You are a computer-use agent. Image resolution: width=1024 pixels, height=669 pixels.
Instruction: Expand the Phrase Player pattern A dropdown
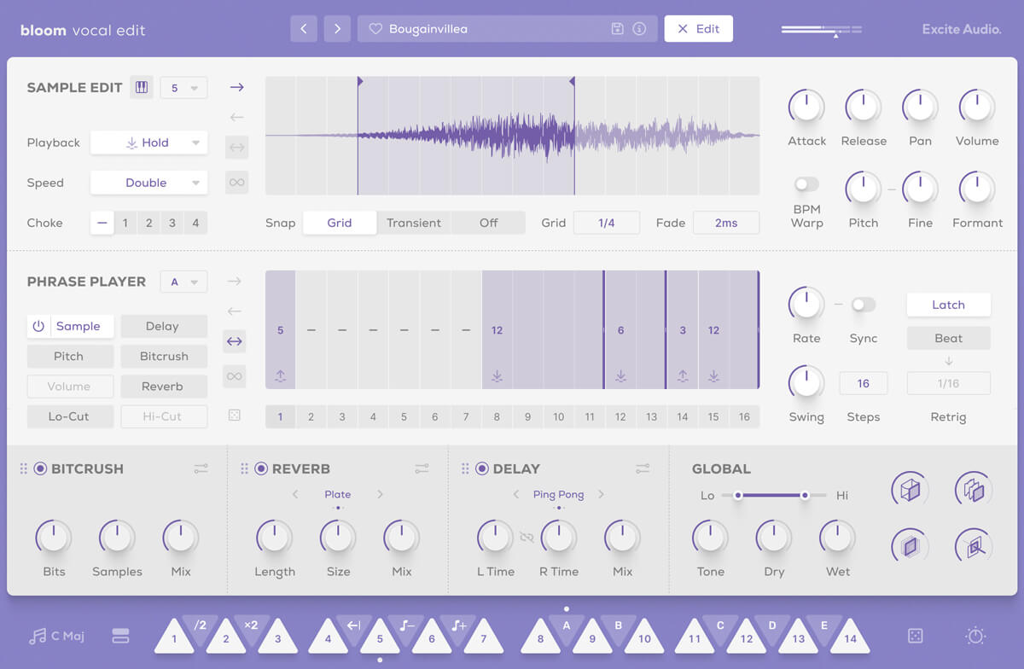click(183, 281)
